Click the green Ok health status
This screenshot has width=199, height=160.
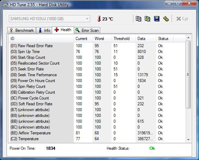(152, 148)
